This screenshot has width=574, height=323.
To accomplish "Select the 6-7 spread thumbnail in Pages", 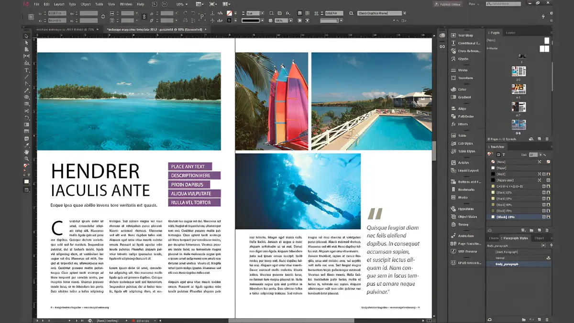I will click(x=519, y=106).
